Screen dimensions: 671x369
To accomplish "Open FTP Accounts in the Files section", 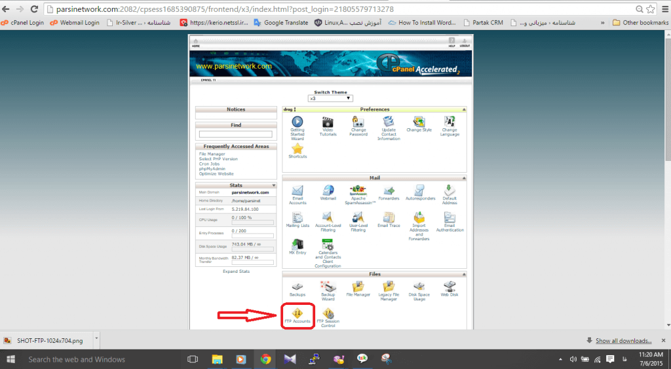I will pyautogui.click(x=297, y=315).
